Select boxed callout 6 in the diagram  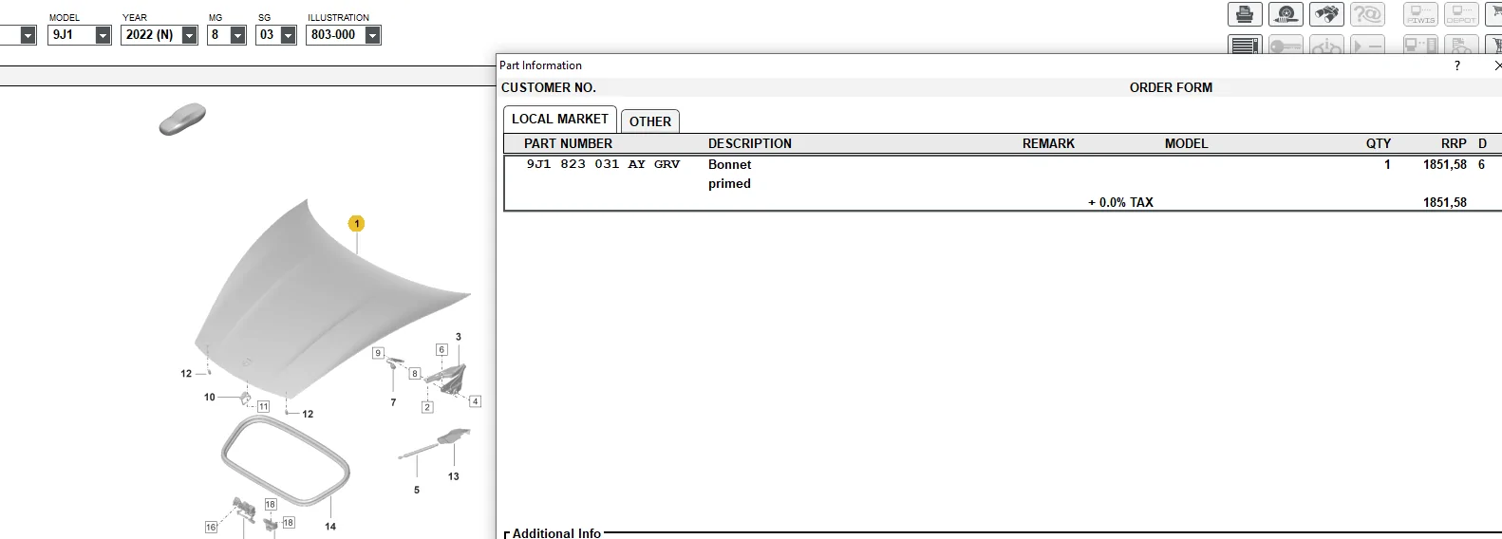tap(441, 350)
